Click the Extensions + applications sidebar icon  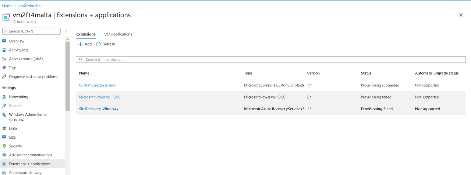pyautogui.click(x=4, y=164)
